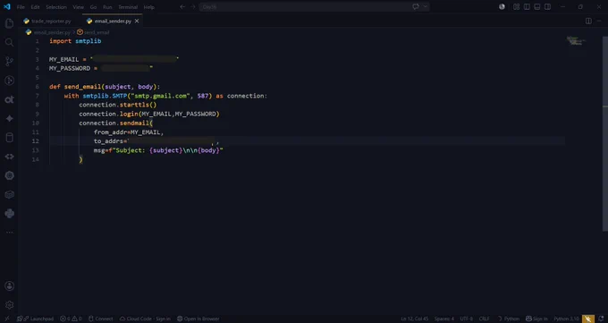
Task: Change CRLF end of line sequence
Action: point(485,319)
